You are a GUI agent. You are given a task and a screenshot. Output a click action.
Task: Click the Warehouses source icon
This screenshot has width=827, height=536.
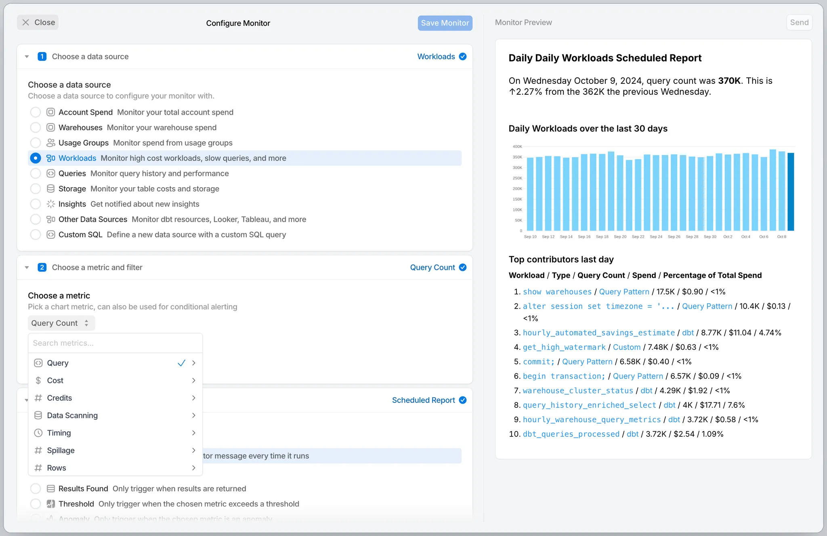coord(50,127)
